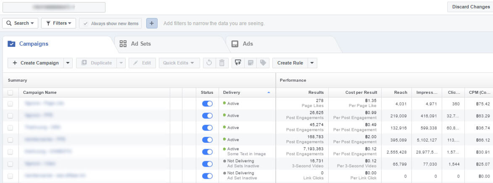Open the Search dropdown field

(20, 23)
